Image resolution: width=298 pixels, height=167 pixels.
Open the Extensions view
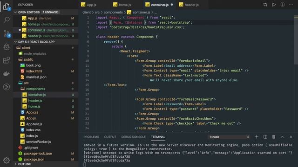pyautogui.click(x=7, y=60)
